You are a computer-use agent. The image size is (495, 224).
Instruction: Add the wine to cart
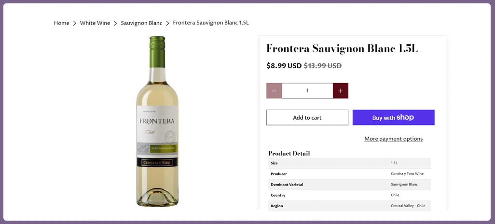click(307, 118)
